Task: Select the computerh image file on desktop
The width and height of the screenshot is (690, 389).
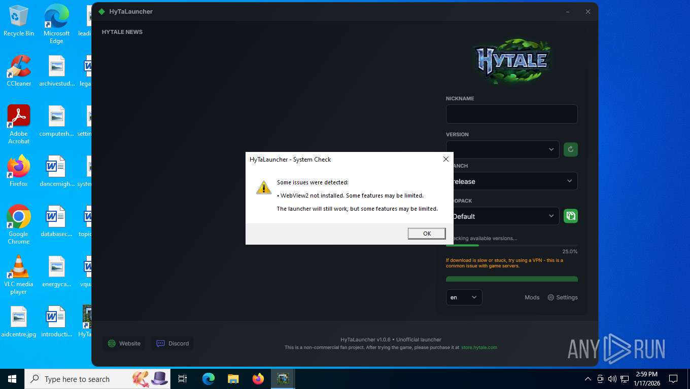Action: pyautogui.click(x=57, y=122)
